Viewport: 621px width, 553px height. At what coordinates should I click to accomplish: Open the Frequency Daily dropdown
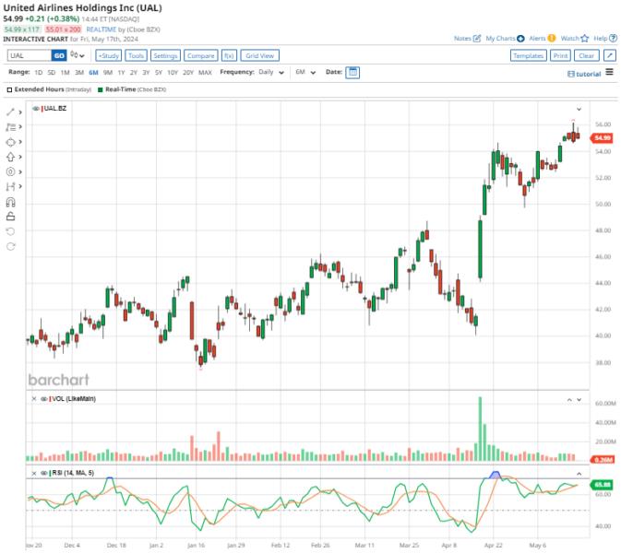pyautogui.click(x=271, y=73)
